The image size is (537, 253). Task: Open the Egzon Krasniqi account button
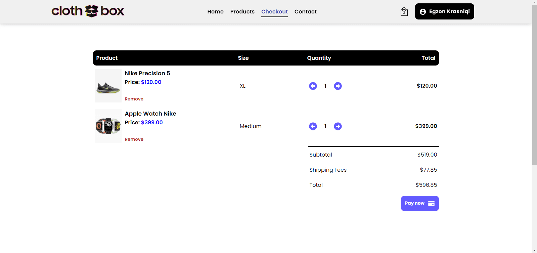[x=444, y=11]
